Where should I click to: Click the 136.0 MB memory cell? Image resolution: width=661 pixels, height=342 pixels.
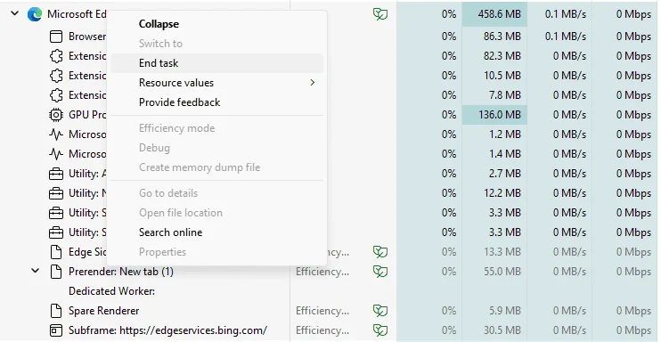[494, 115]
